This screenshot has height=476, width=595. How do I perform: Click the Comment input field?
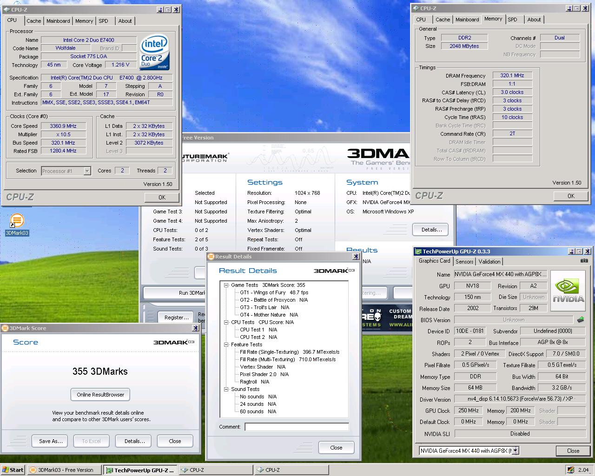[x=297, y=427]
